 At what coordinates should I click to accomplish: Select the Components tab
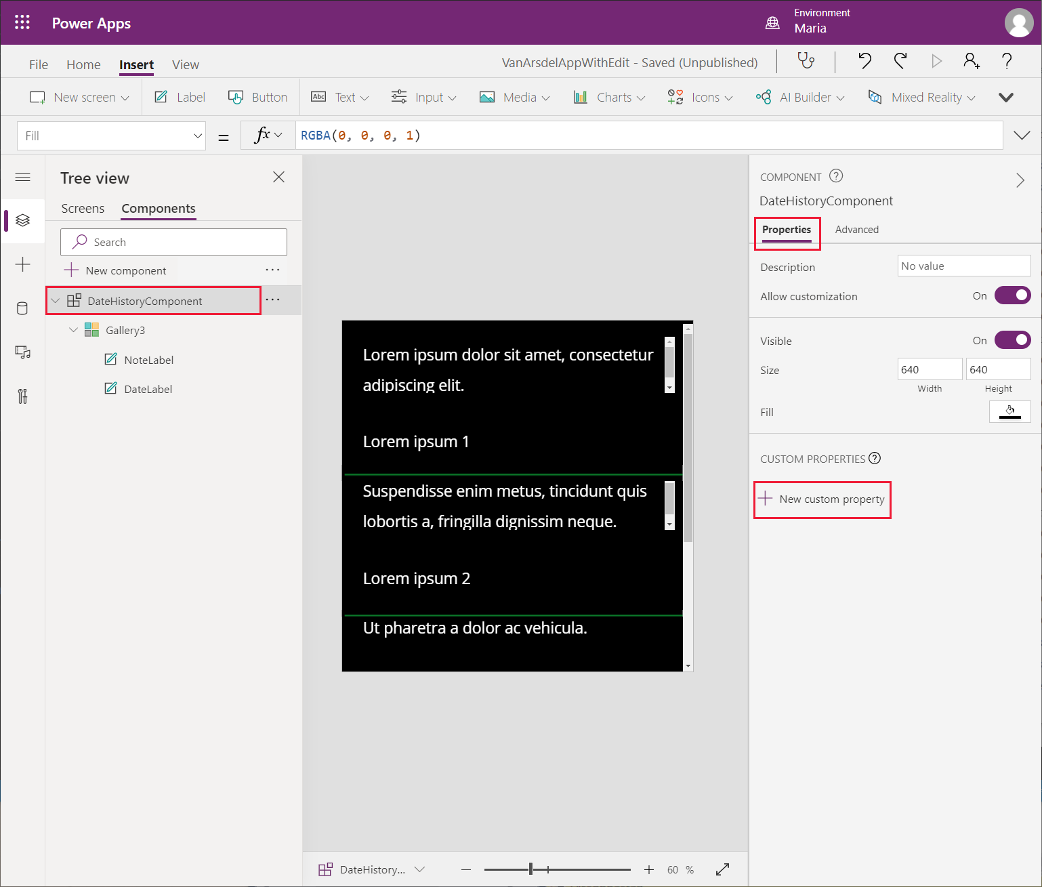tap(159, 208)
